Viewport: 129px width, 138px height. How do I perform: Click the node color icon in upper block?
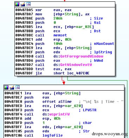pos(17,4)
